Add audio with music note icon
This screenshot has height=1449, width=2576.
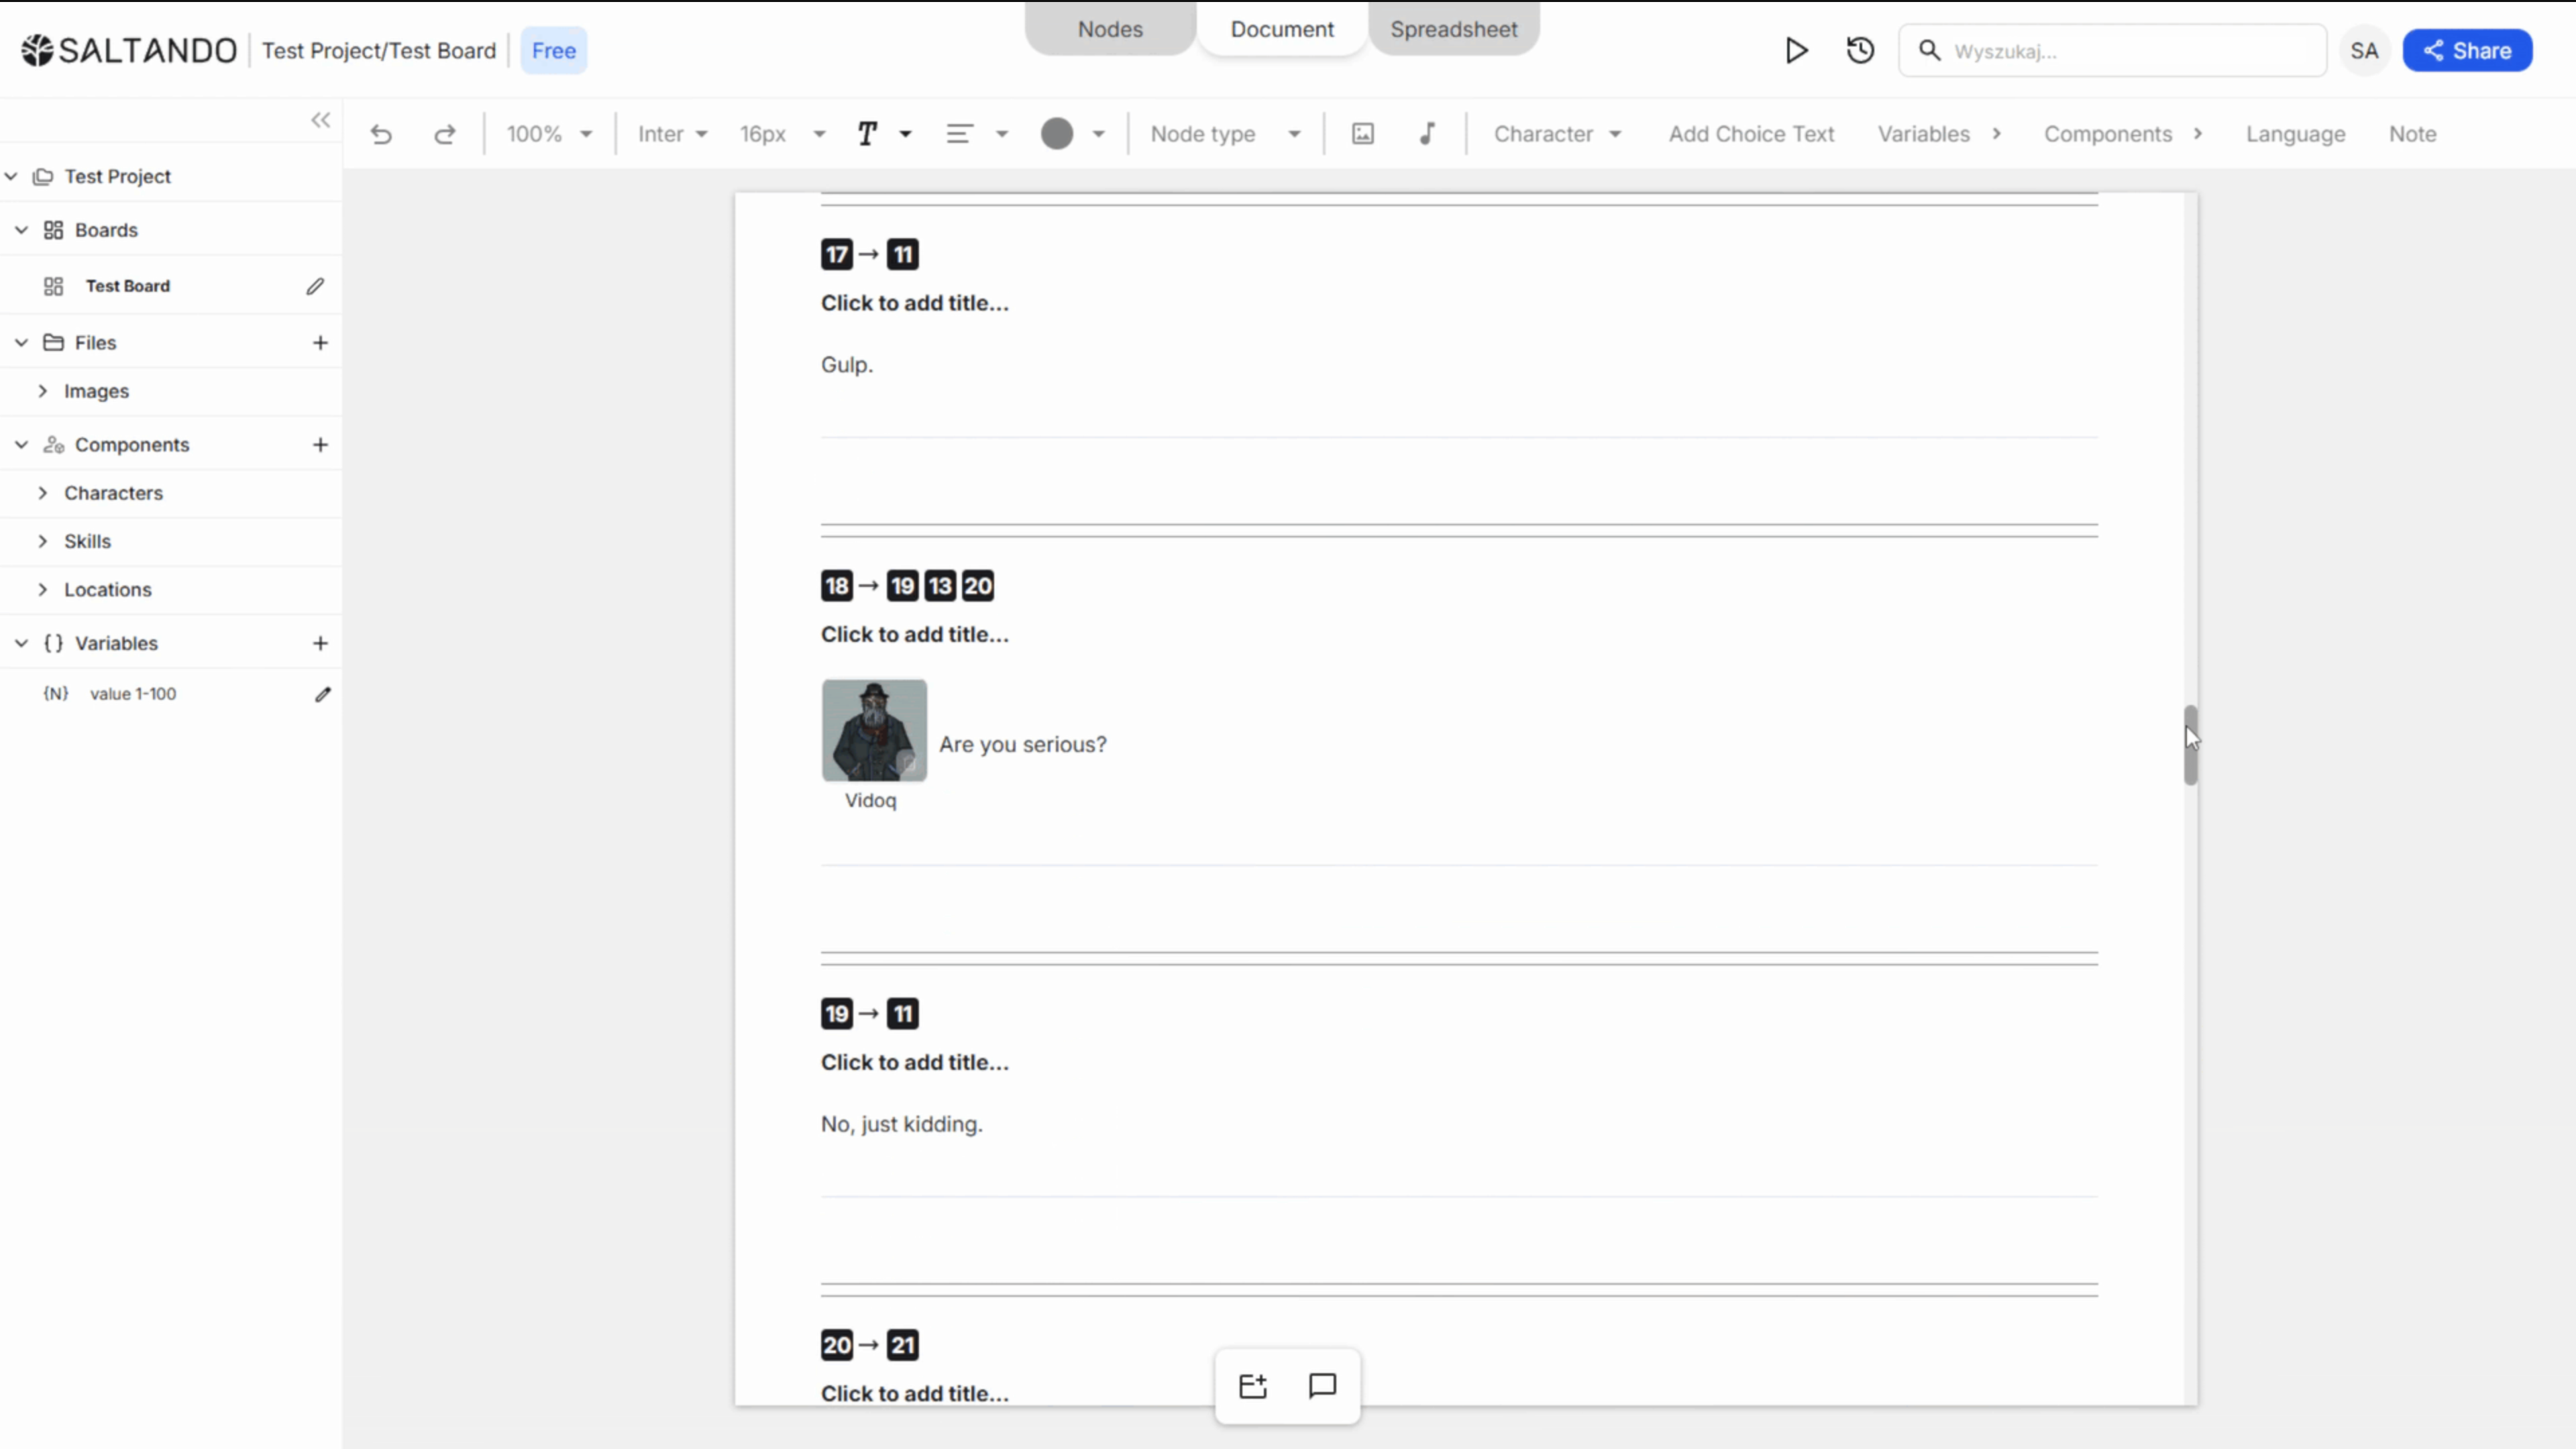(x=1427, y=134)
